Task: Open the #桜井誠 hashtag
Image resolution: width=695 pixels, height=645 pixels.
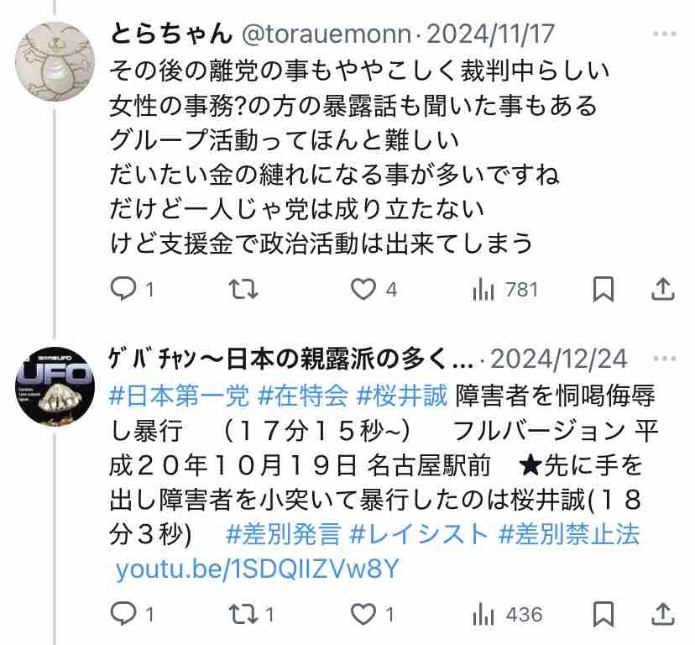Action: [402, 396]
